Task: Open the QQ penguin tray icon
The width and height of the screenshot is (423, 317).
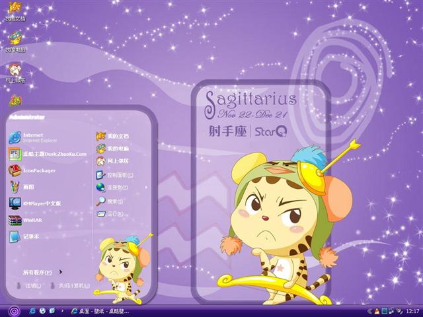Action: click(x=377, y=311)
